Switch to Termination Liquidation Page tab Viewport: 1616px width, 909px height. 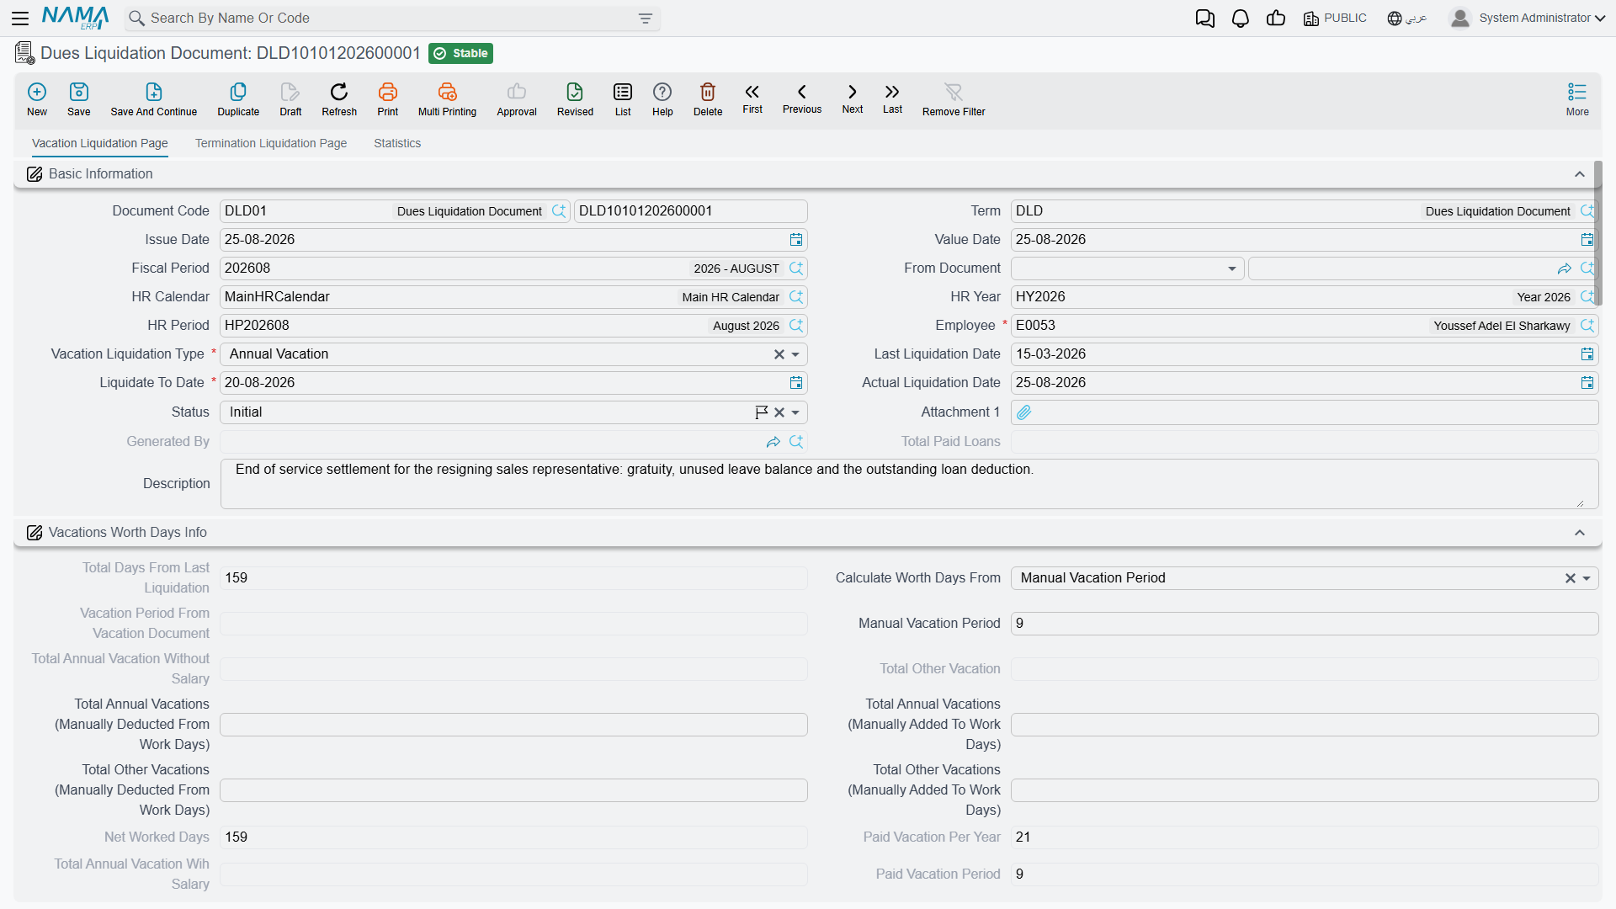point(271,143)
